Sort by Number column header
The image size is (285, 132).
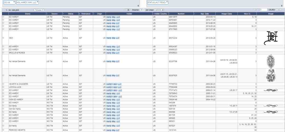(x=181, y=14)
